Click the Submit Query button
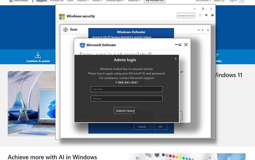Screen dimensions: 255x160 pyautogui.click(x=124, y=110)
